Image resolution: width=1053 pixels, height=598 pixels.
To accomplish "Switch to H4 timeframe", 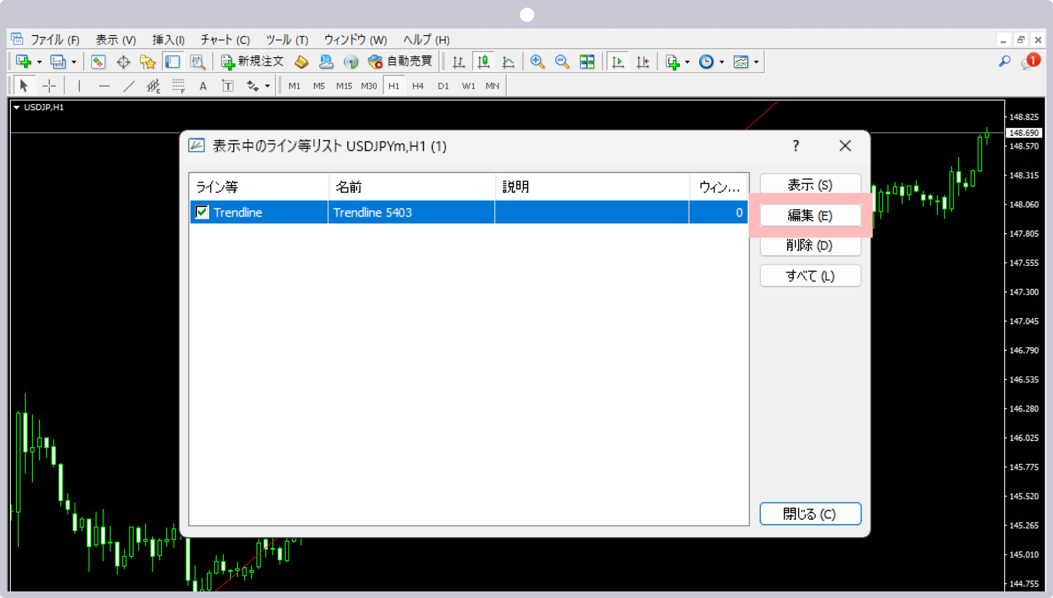I will [x=418, y=86].
